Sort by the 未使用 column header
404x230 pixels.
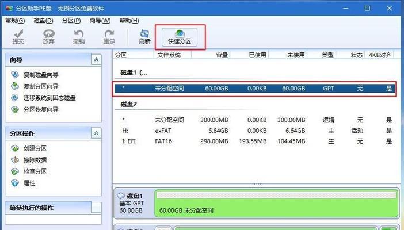[288, 55]
